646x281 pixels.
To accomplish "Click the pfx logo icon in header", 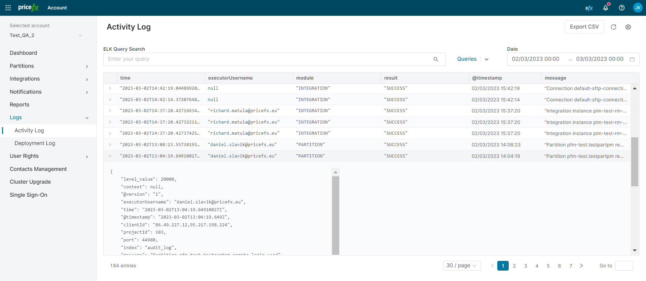I will point(589,8).
